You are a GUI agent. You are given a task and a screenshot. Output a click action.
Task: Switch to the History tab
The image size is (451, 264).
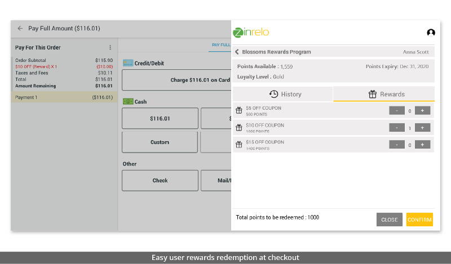[x=282, y=94]
